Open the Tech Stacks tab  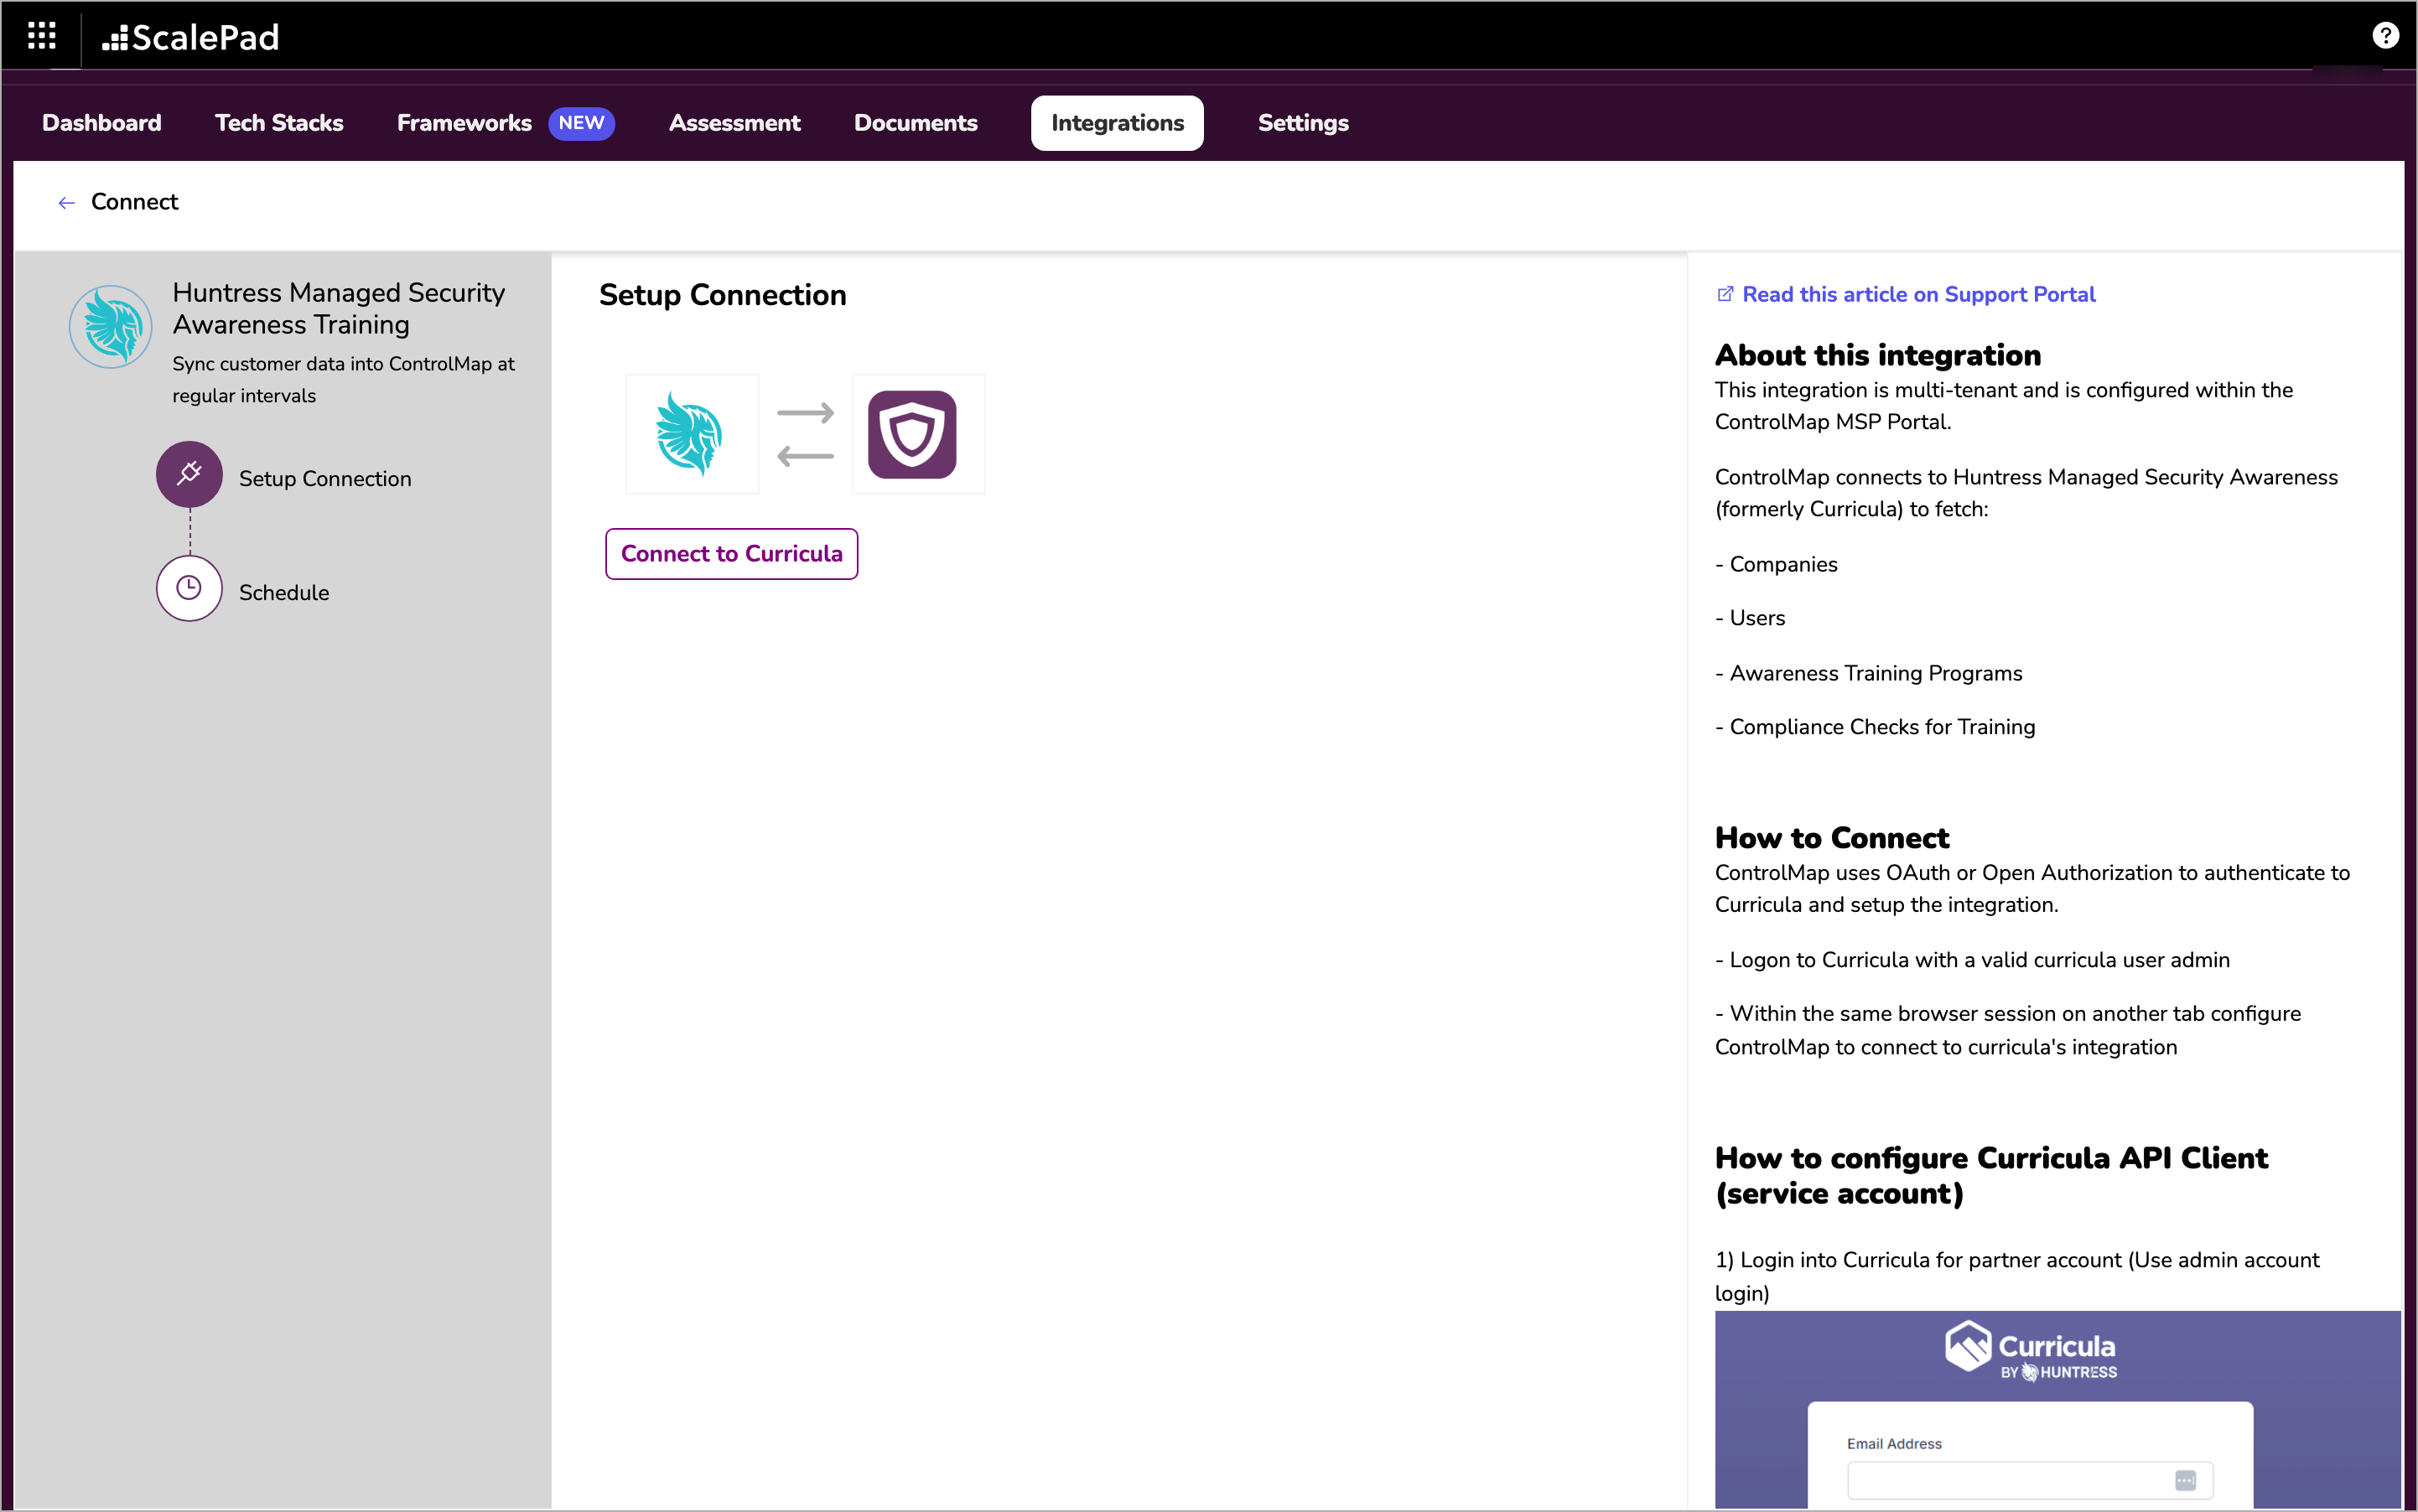coord(279,123)
